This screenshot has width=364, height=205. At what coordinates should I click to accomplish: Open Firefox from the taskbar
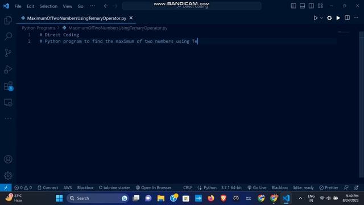[211, 198]
